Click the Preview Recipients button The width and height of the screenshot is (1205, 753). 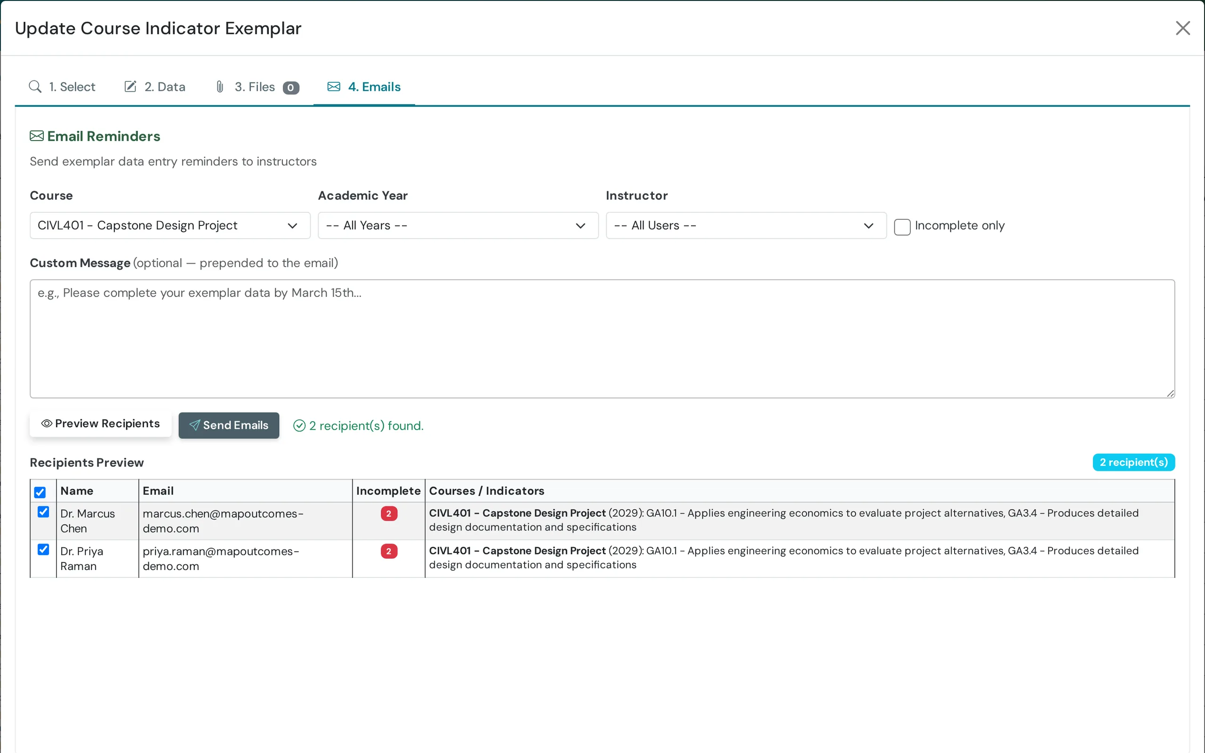tap(101, 423)
